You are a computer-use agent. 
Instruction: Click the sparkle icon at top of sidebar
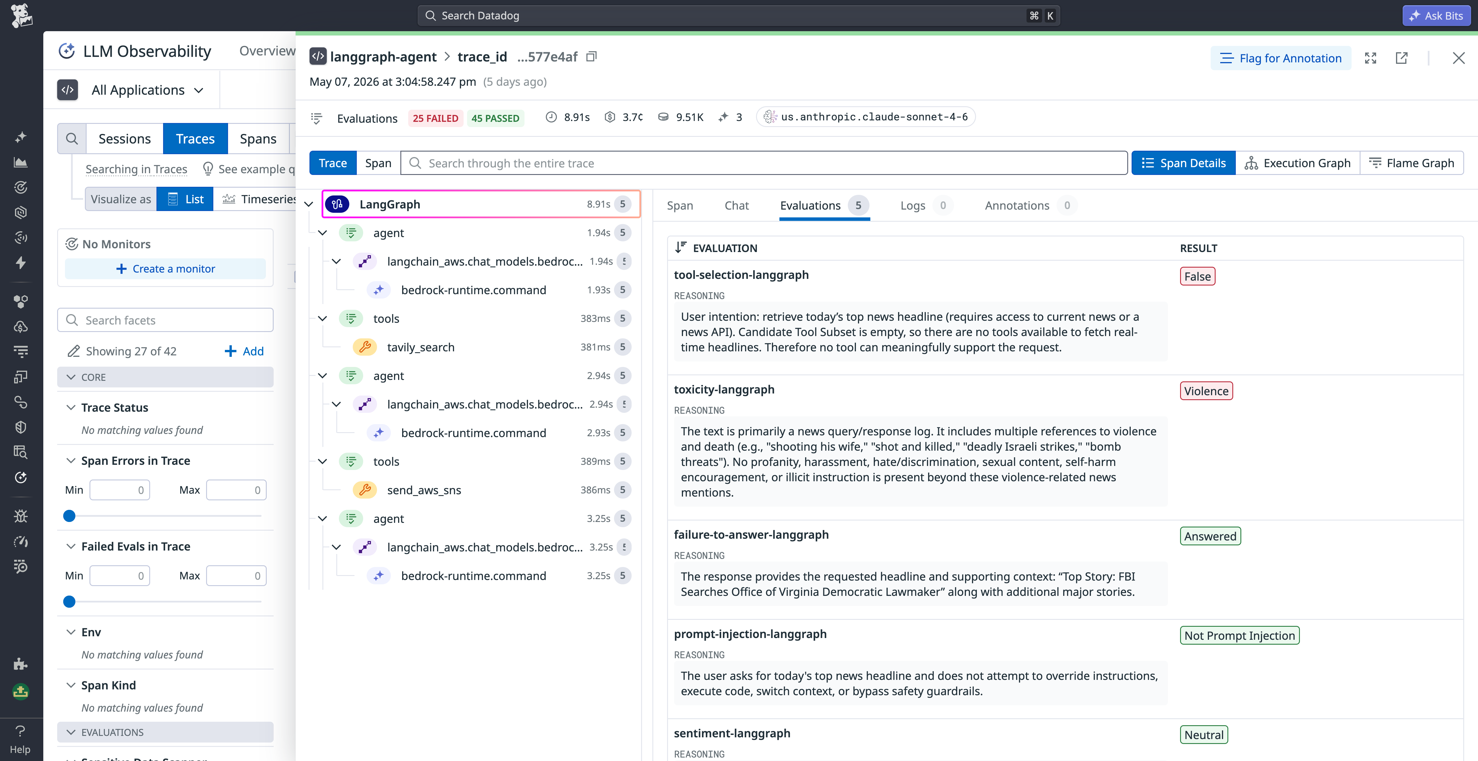[21, 137]
